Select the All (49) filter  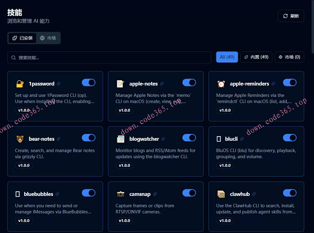point(227,57)
